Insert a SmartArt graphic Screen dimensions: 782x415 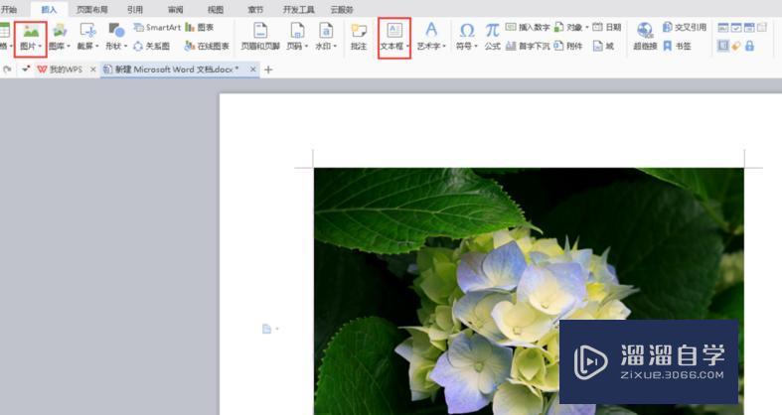158,28
